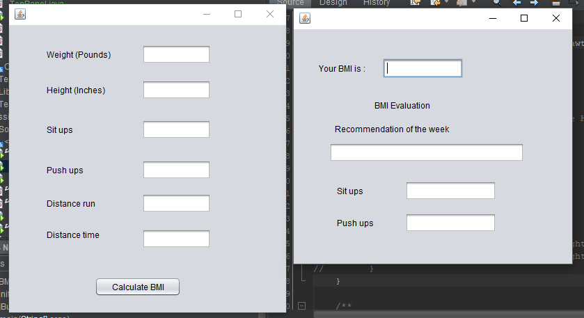Select the Sit ups field in the results window
The height and width of the screenshot is (318, 584).
(450, 191)
